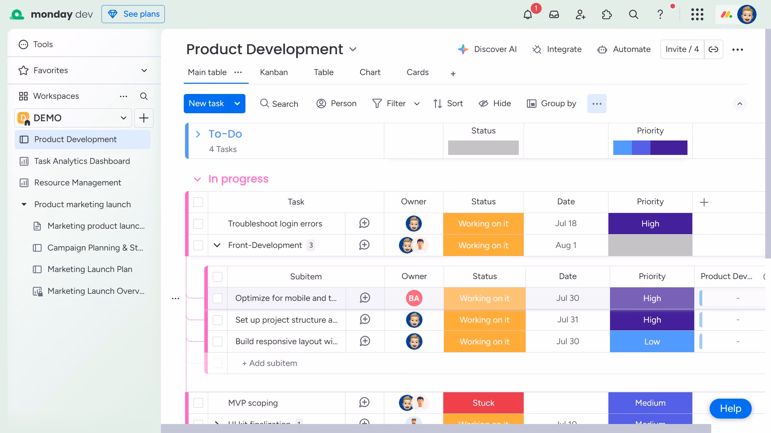
Task: Switch to Chart view tab
Action: pyautogui.click(x=370, y=72)
